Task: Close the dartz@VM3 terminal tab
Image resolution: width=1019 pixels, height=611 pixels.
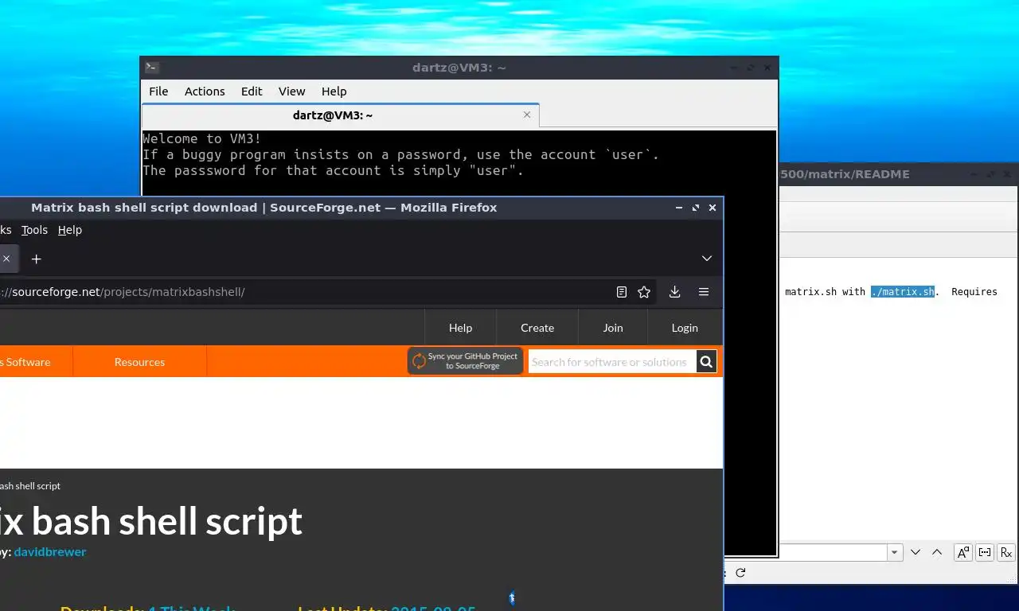Action: [526, 115]
